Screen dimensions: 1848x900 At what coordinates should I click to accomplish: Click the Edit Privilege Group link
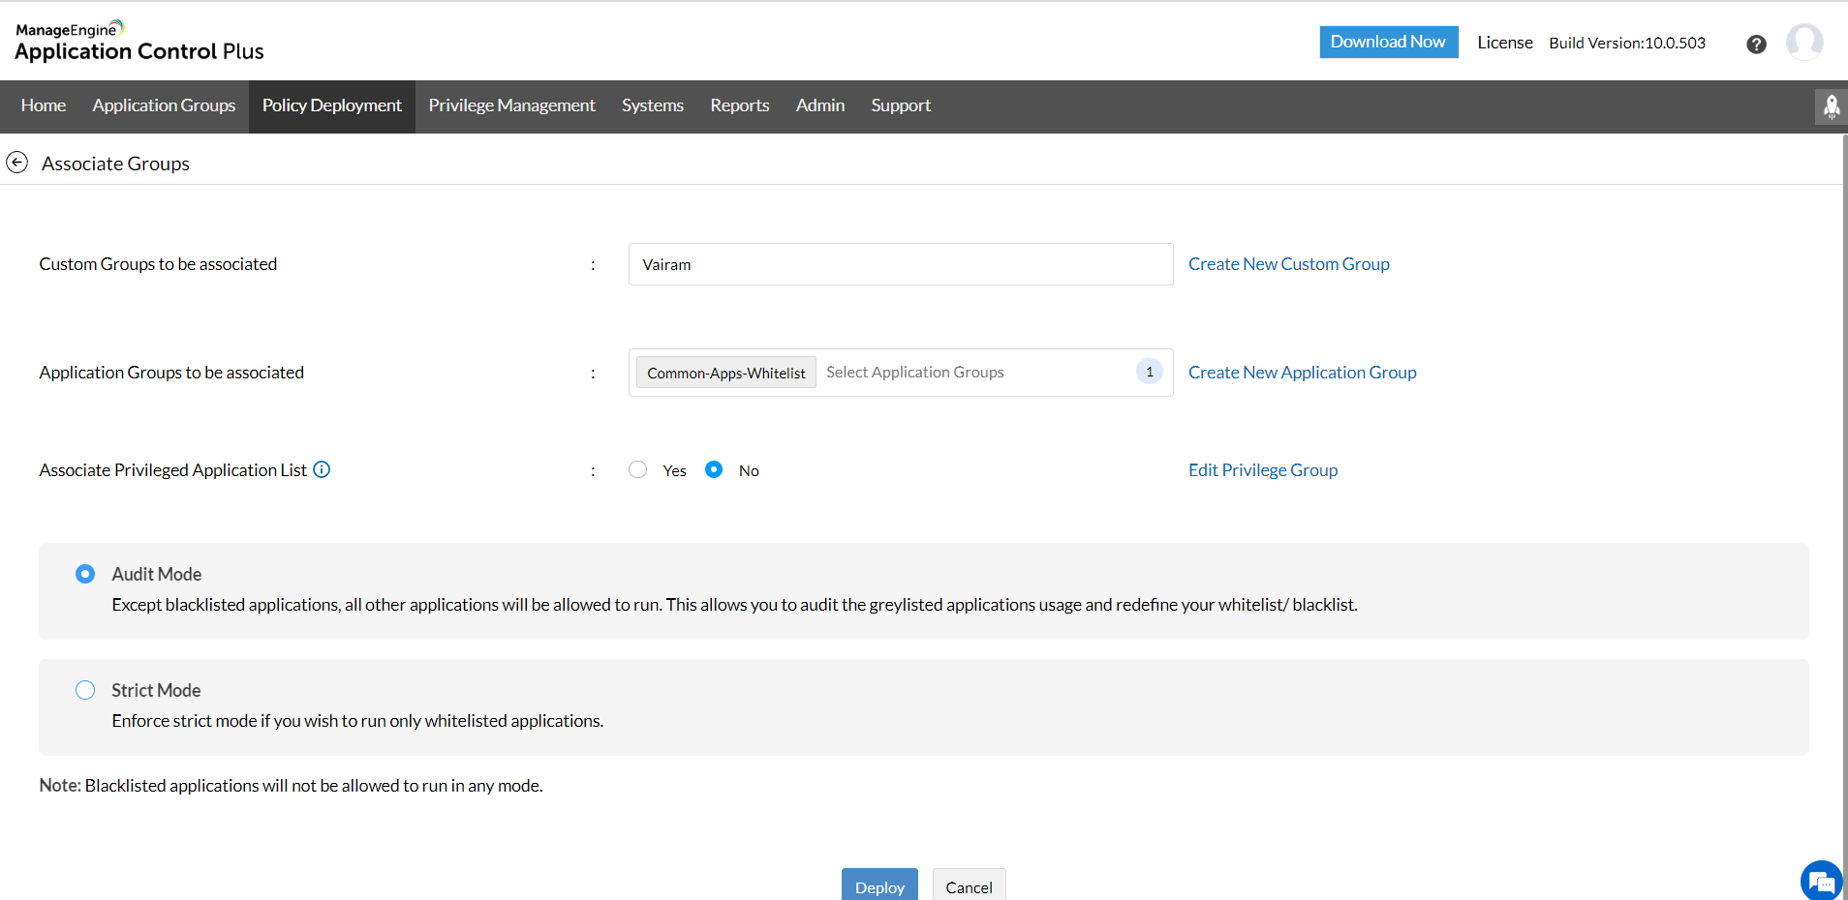click(x=1262, y=470)
